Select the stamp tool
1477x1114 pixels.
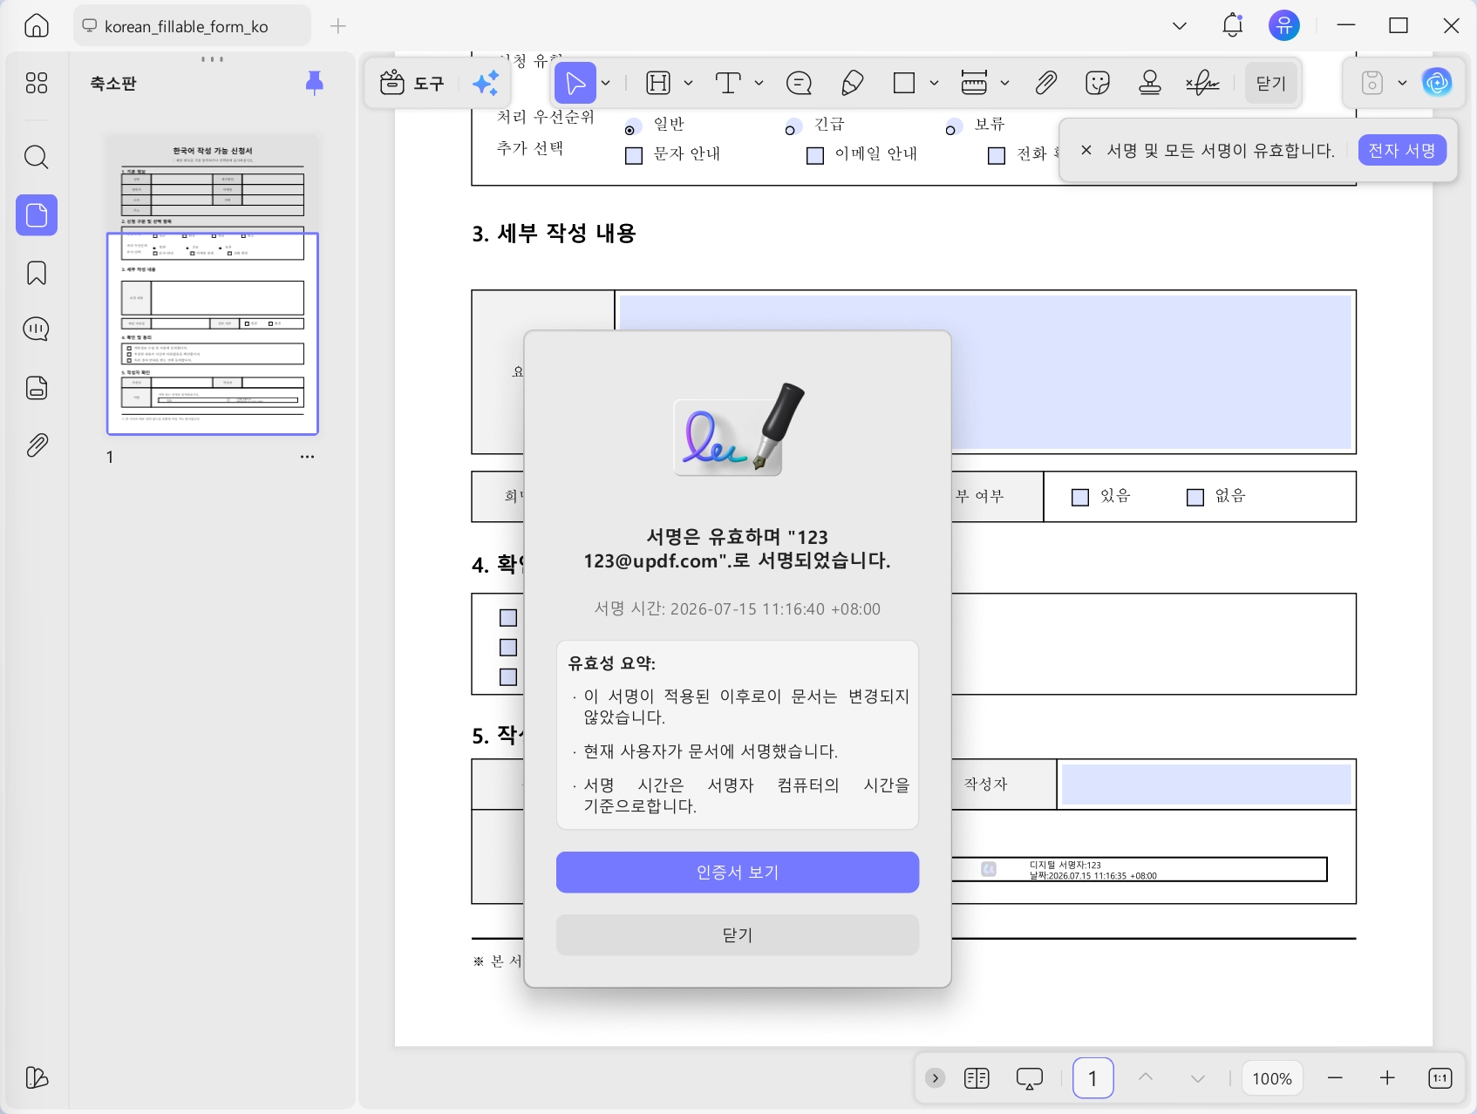click(1150, 83)
